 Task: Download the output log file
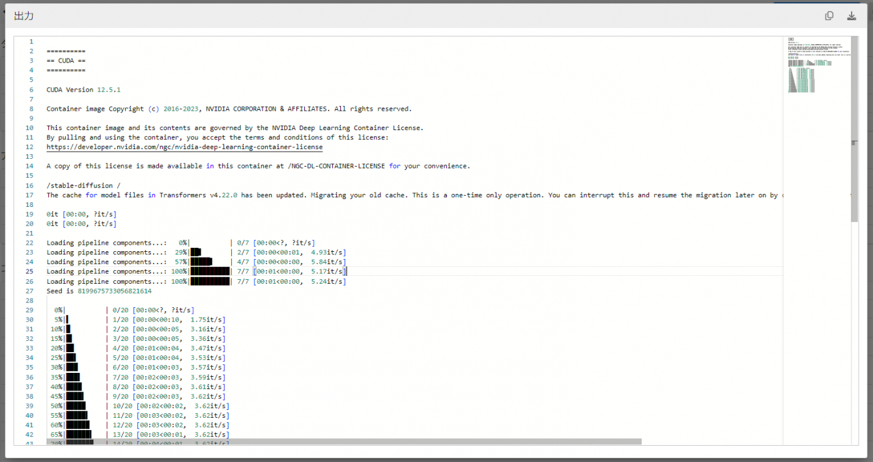852,16
